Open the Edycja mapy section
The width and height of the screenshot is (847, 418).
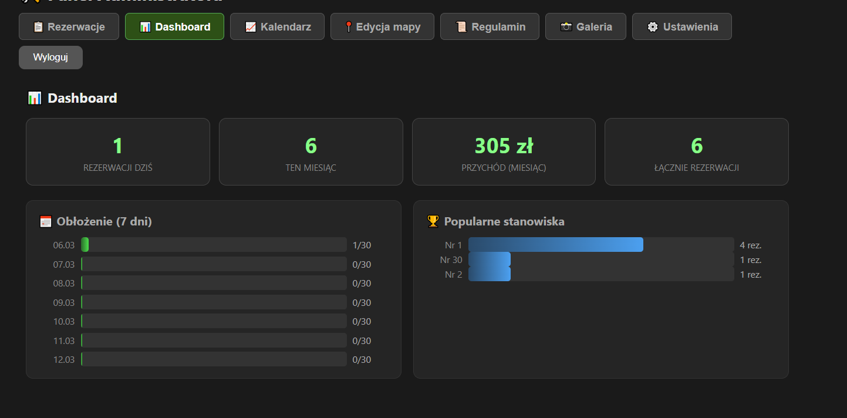coord(382,26)
